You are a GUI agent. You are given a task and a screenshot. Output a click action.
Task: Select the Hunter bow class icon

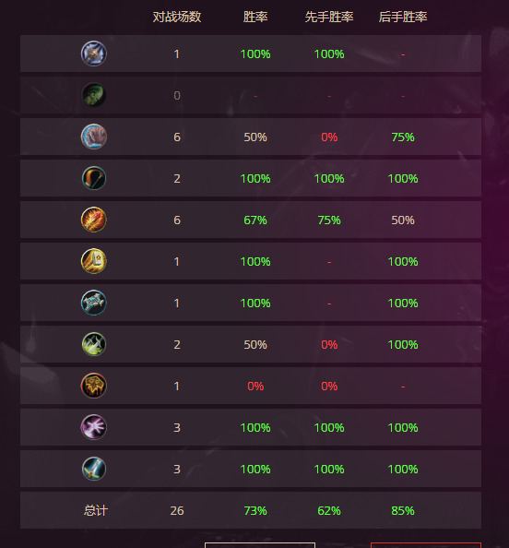point(94,178)
